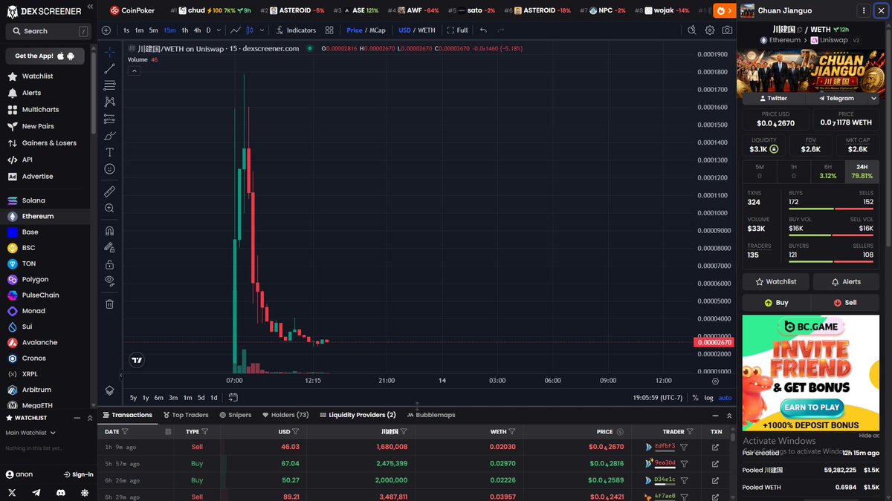Expand the transactions panel chevron
Image resolution: width=892 pixels, height=501 pixels.
pos(728,416)
